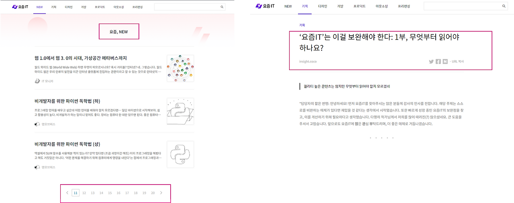Click the quote '퀄리티 높은 콘텐츠는 많지만 무엇부터 읽어야 할지 모르겠네'
This screenshot has height=203, width=514.
click(347, 86)
